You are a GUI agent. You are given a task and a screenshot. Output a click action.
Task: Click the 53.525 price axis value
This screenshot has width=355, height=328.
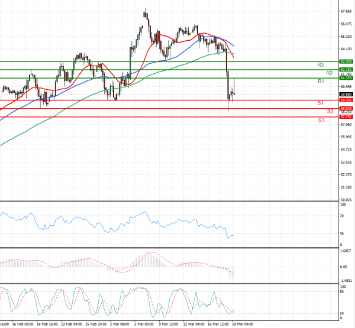[x=346, y=162]
